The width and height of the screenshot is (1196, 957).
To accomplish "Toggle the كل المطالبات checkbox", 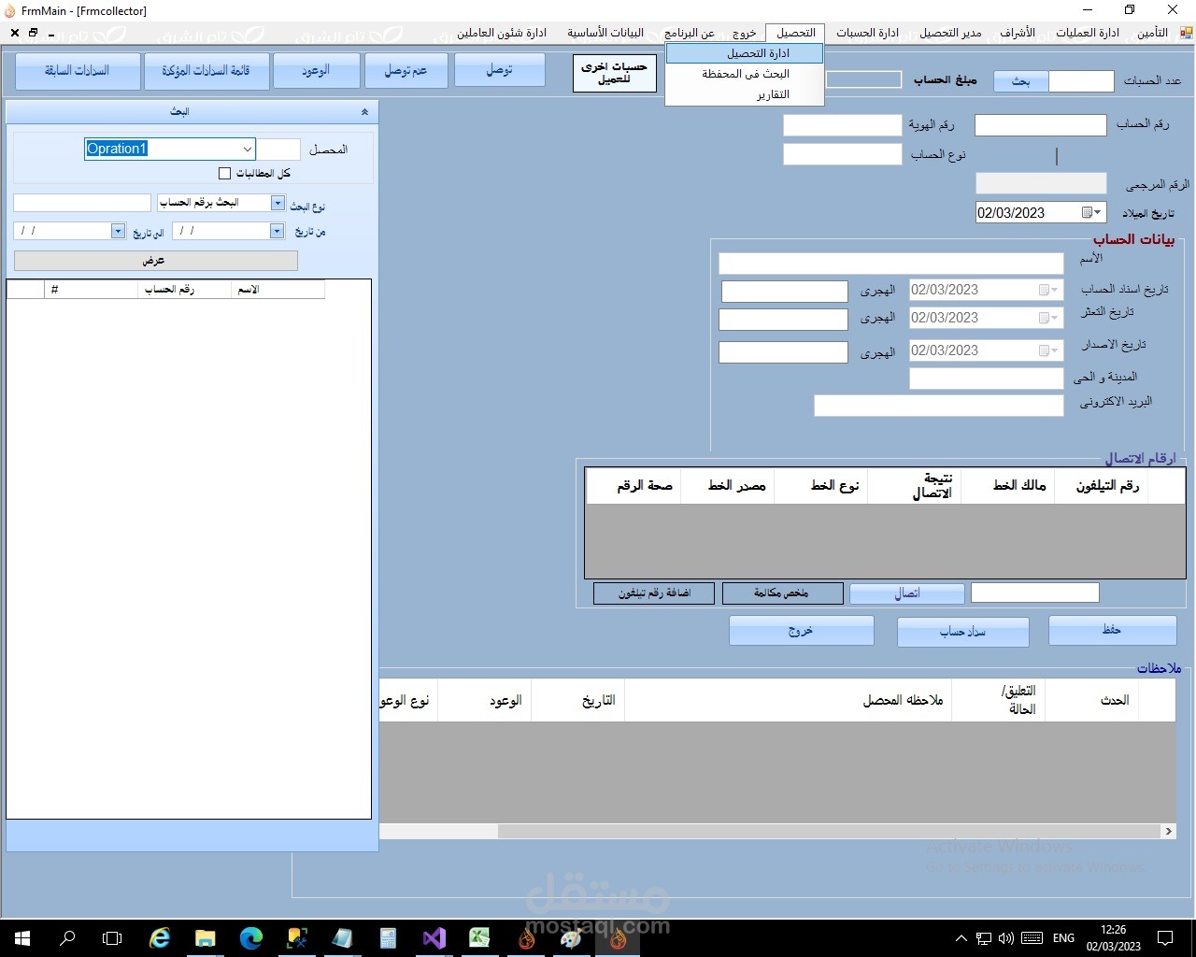I will click(224, 173).
